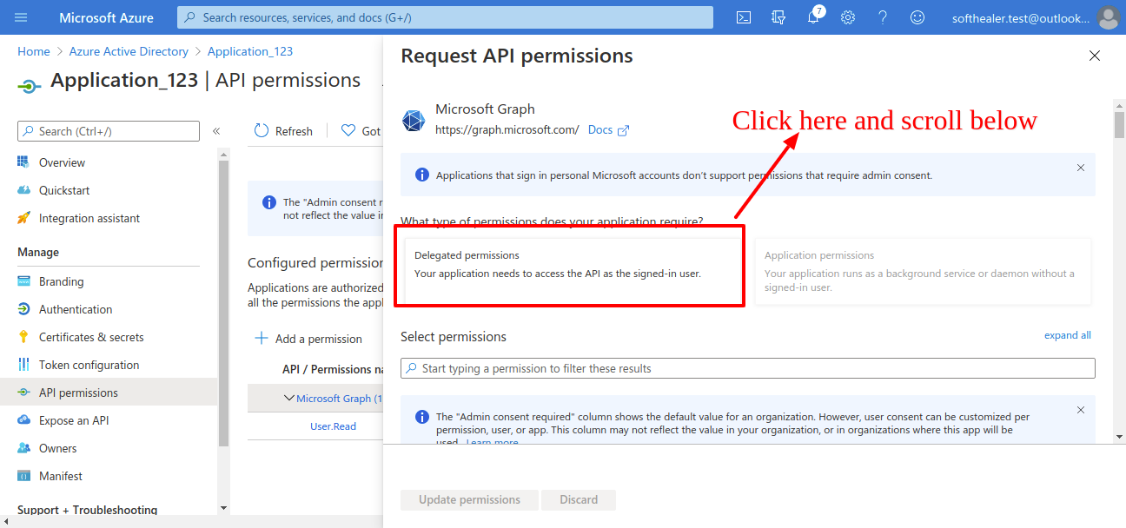The height and width of the screenshot is (528, 1126).
Task: Open the feedback smiley icon
Action: (917, 17)
